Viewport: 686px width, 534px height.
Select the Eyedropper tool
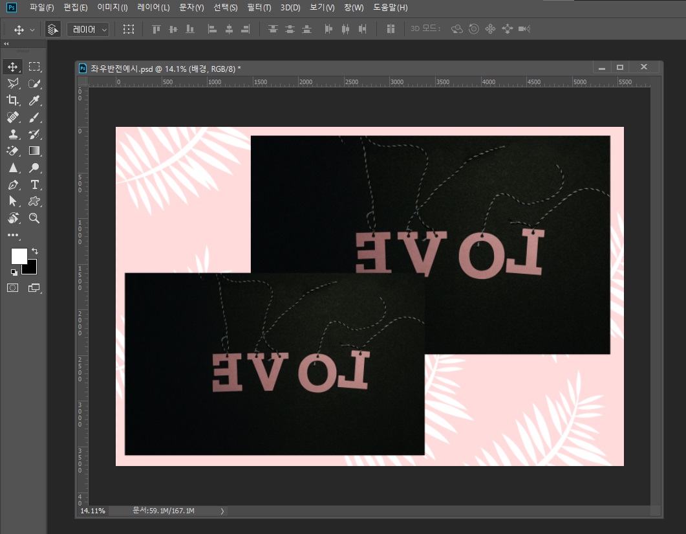tap(34, 100)
